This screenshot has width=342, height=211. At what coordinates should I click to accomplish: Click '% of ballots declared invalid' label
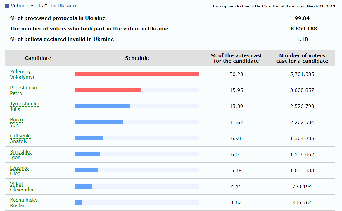click(x=62, y=39)
